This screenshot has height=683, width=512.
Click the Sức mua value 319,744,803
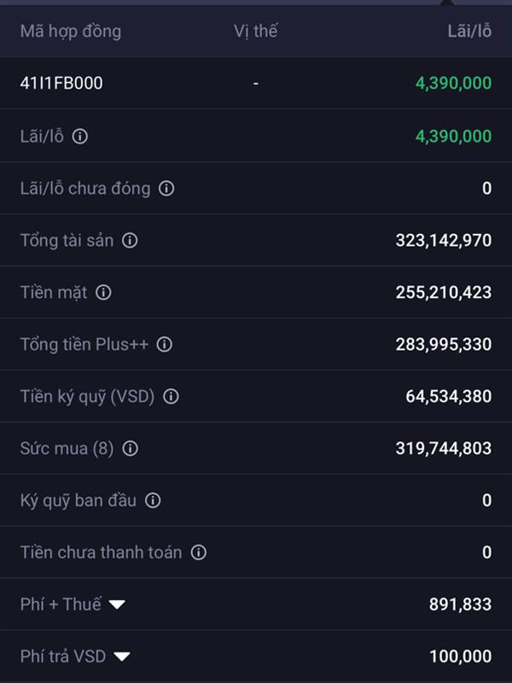(443, 448)
